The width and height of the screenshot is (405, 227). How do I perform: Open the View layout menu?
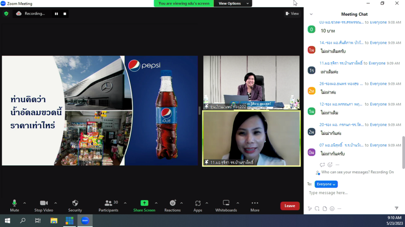click(x=292, y=13)
